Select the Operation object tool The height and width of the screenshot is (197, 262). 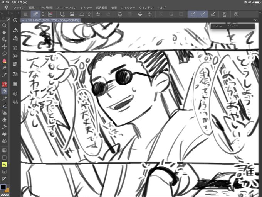(x=4, y=39)
